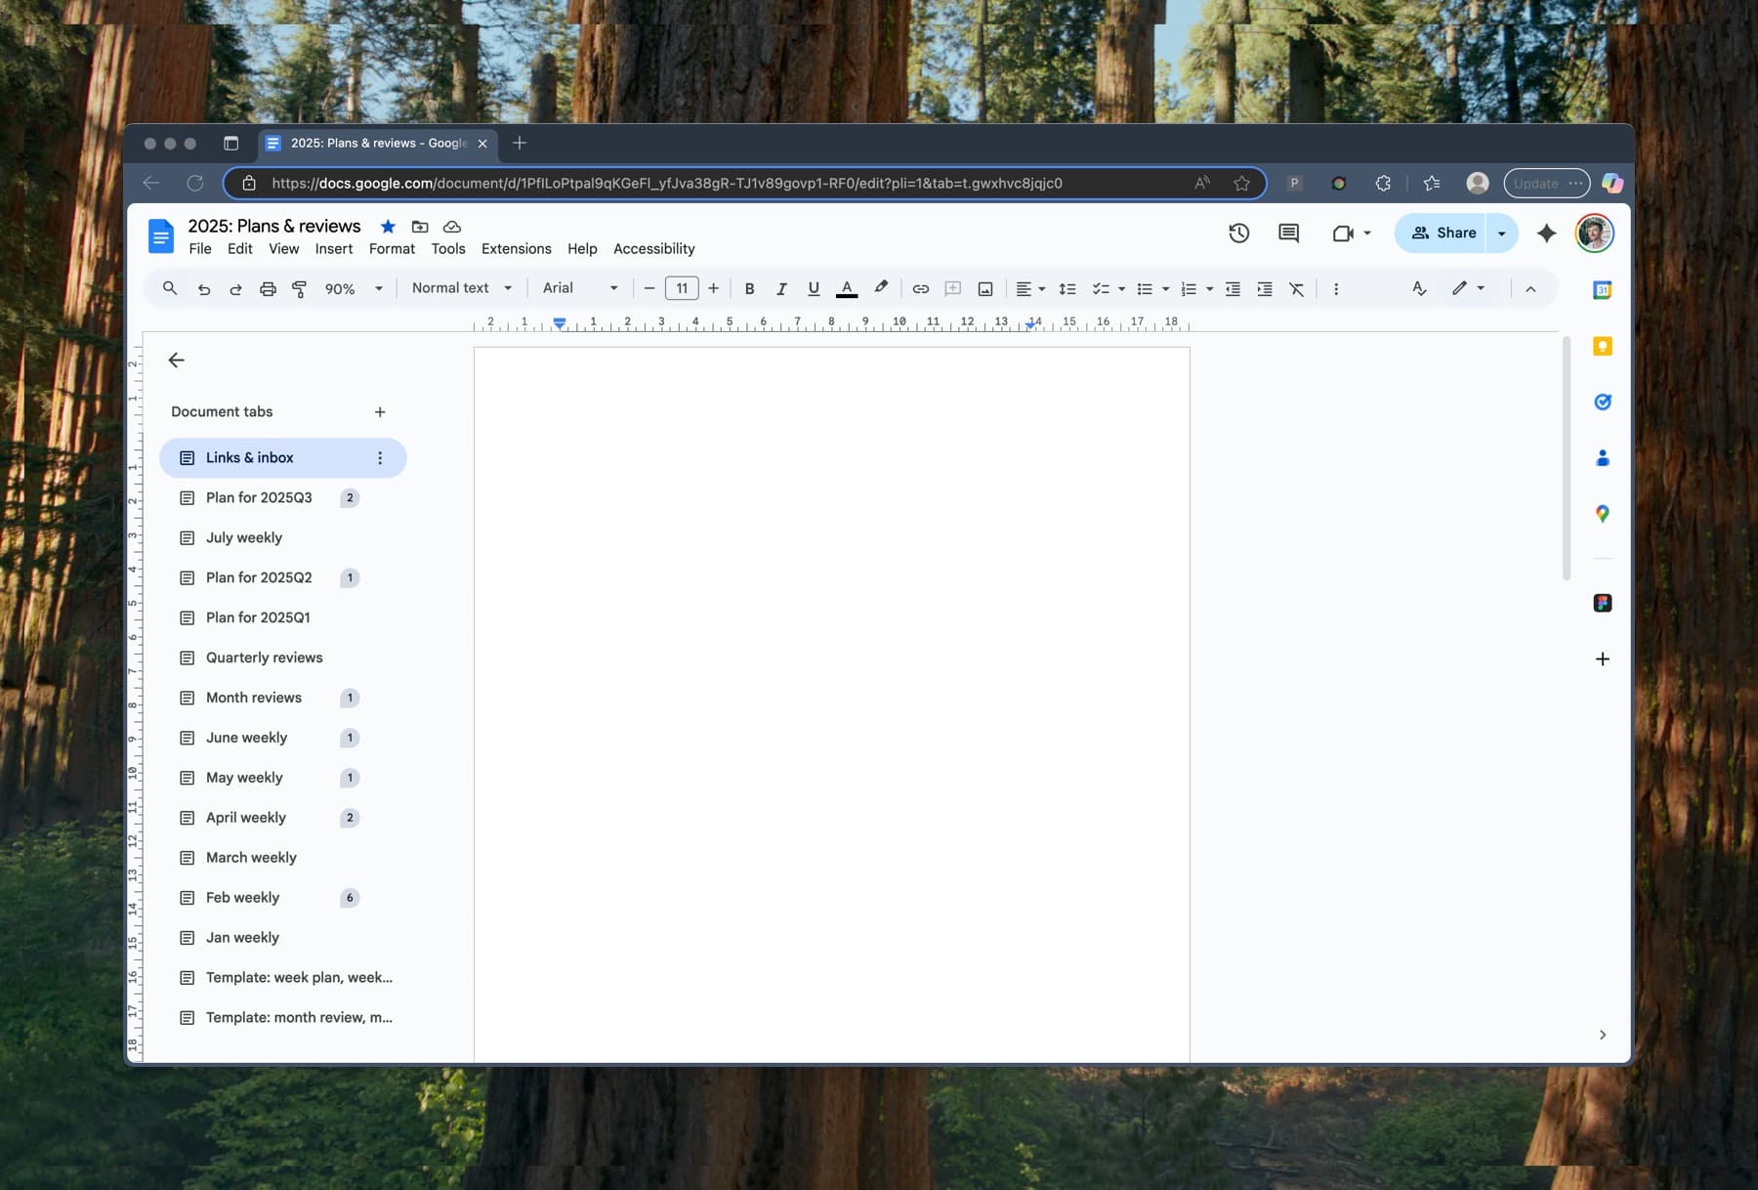The width and height of the screenshot is (1758, 1190).
Task: Redo the last action
Action: point(235,288)
